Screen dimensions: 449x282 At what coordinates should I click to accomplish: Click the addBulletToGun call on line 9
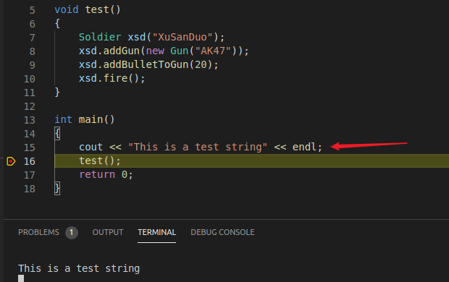click(146, 64)
